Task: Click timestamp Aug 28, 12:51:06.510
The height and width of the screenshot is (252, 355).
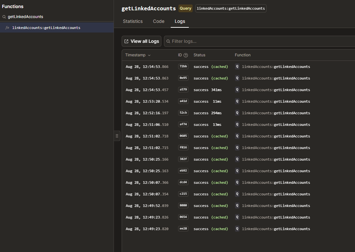Action: 147,125
